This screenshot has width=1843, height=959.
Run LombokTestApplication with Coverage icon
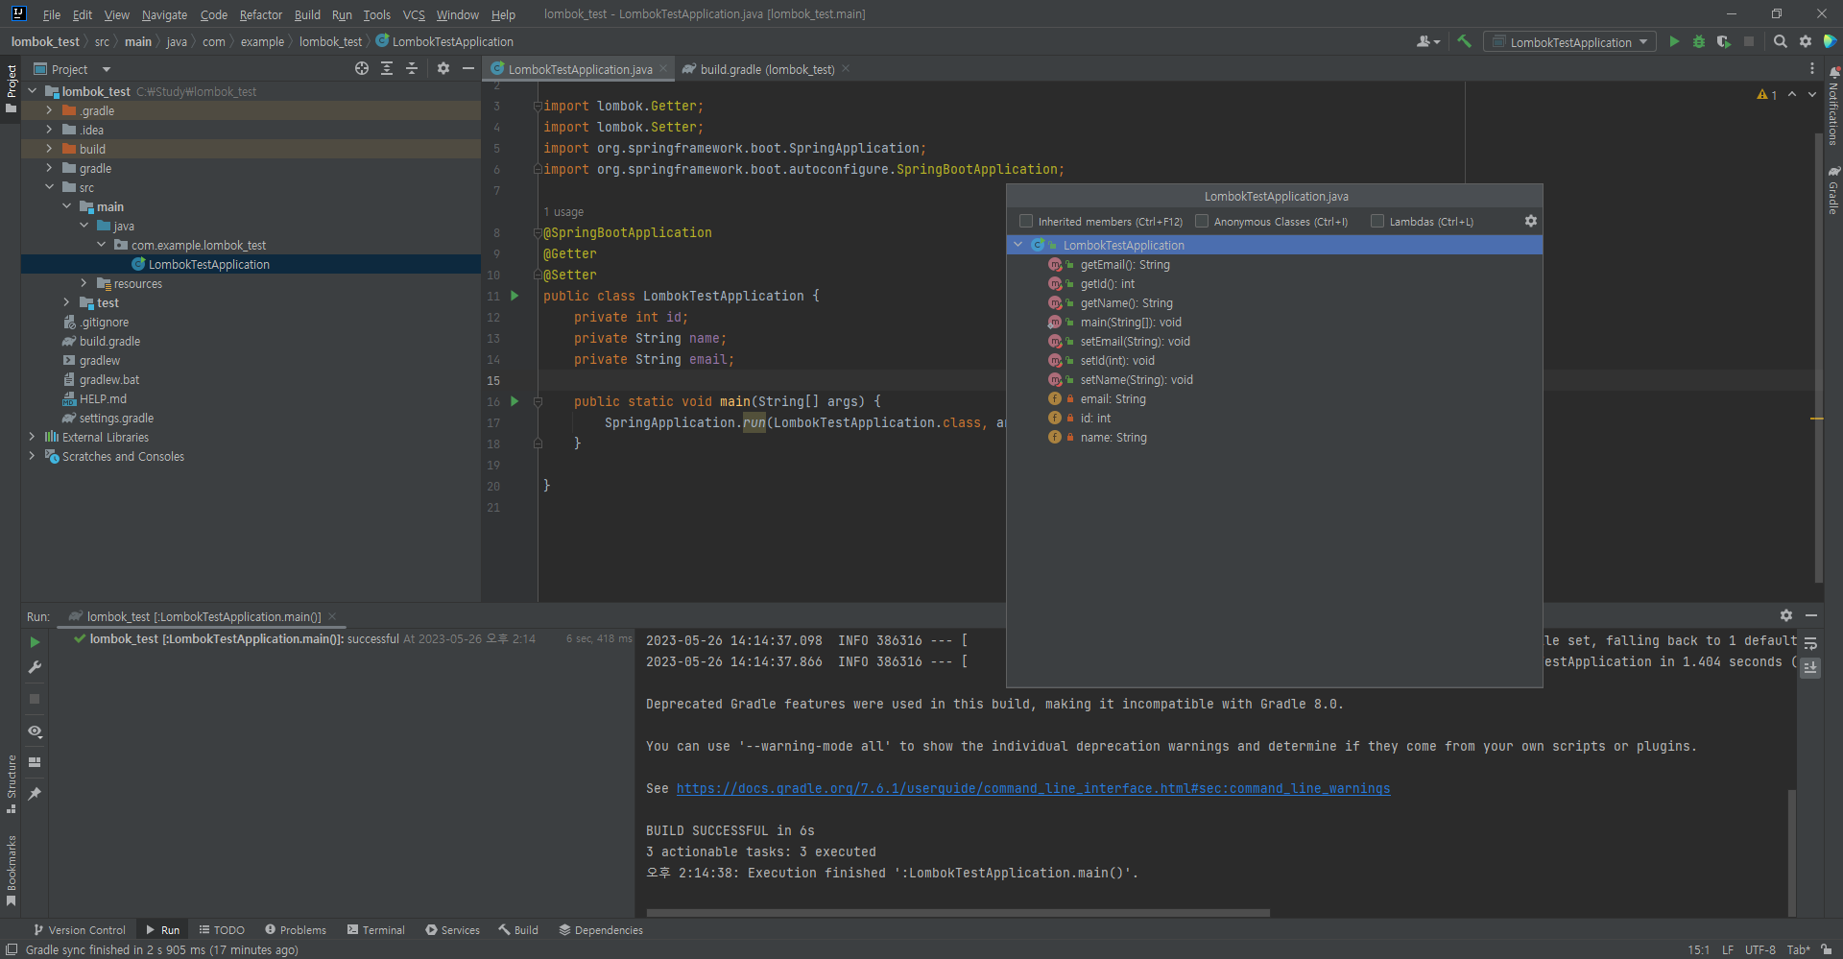click(1724, 41)
